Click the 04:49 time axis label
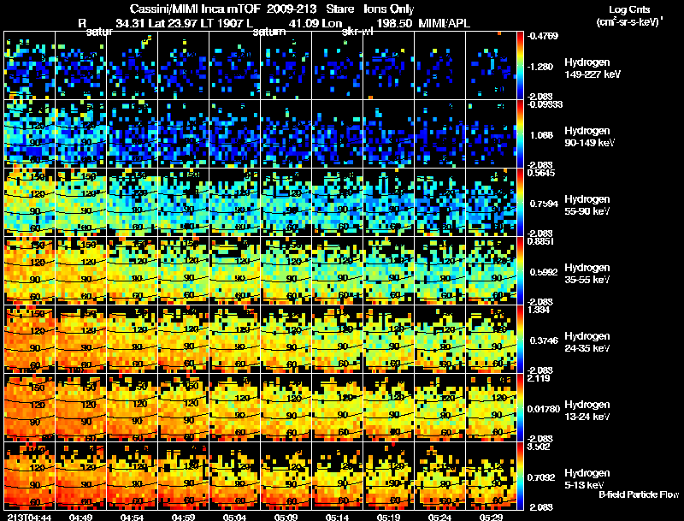The width and height of the screenshot is (684, 521). pos(80,517)
